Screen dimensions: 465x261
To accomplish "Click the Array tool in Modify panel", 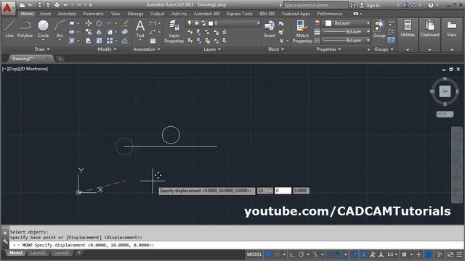I will point(110,41).
